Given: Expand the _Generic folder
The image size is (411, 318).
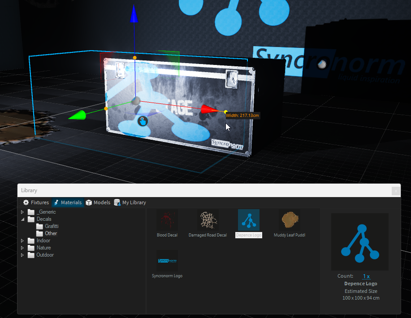Looking at the screenshot, I should tap(22, 212).
